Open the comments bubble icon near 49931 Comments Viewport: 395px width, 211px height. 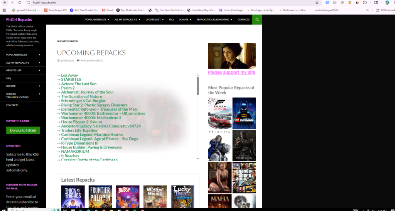click(x=78, y=61)
